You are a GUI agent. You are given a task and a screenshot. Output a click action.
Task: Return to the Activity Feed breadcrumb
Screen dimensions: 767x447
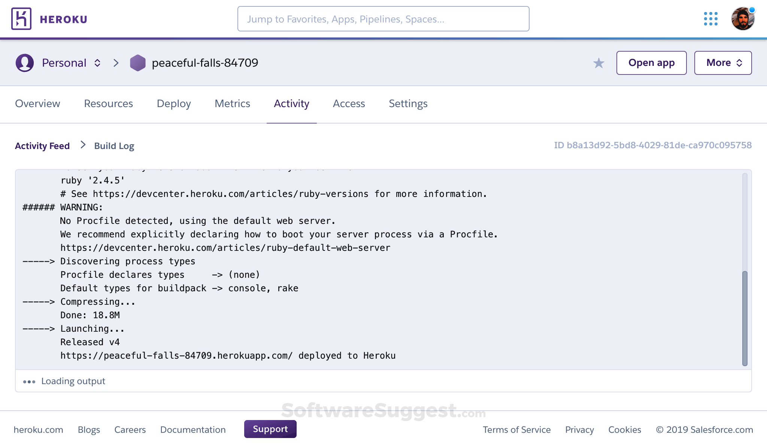tap(42, 146)
